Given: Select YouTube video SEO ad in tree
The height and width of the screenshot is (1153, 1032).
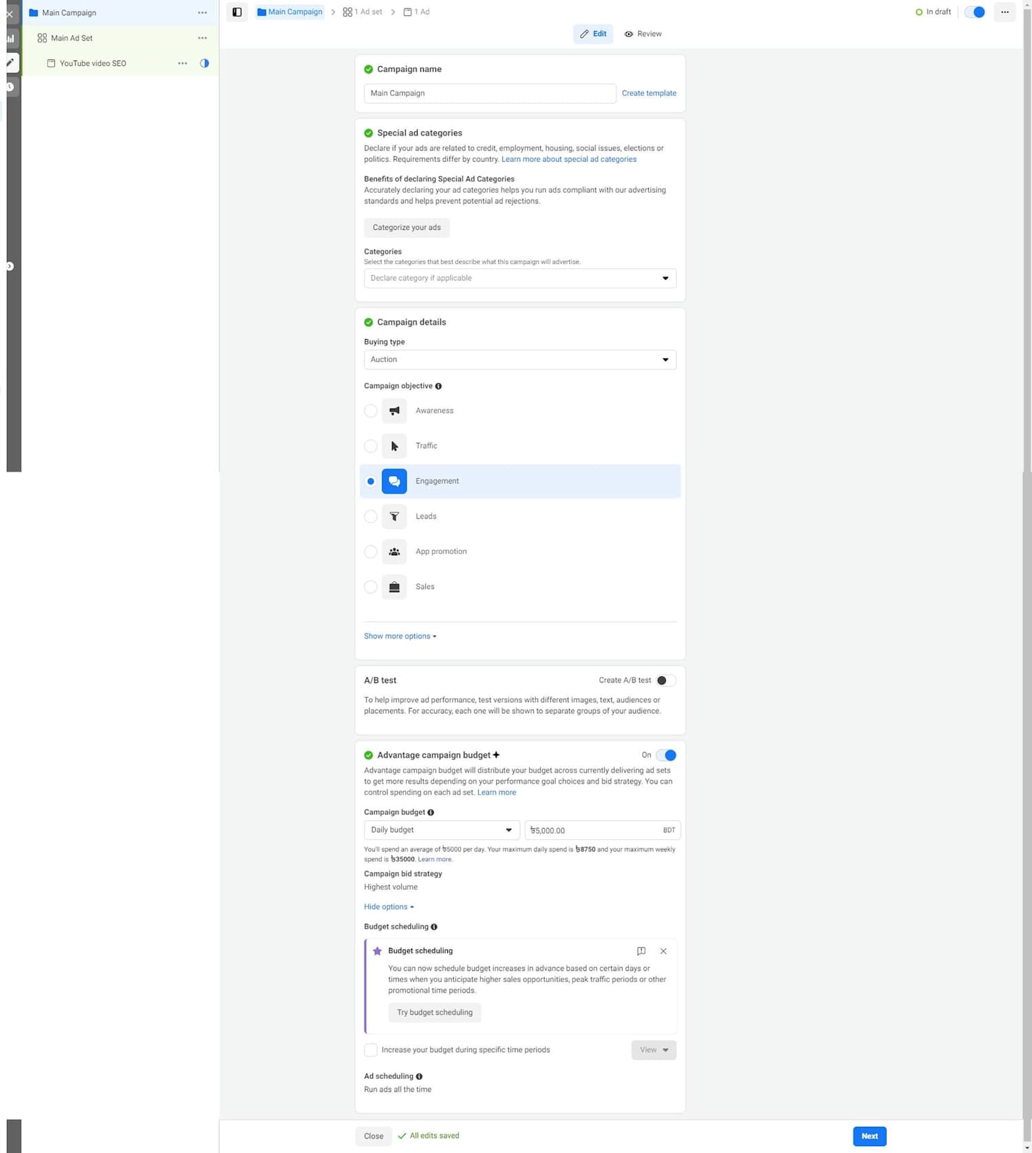Looking at the screenshot, I should tap(92, 63).
